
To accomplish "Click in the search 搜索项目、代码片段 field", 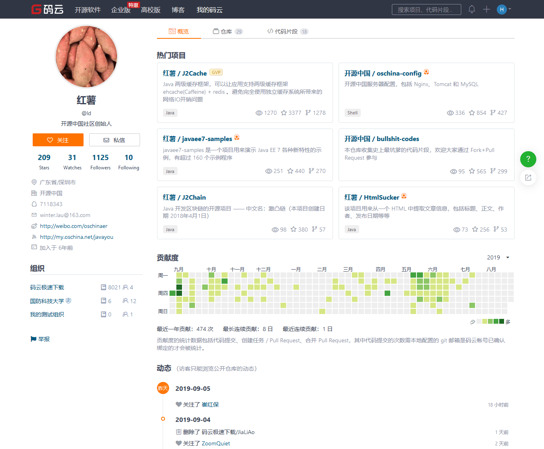I will click(x=426, y=10).
